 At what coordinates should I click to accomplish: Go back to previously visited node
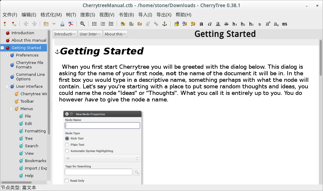[26, 24]
